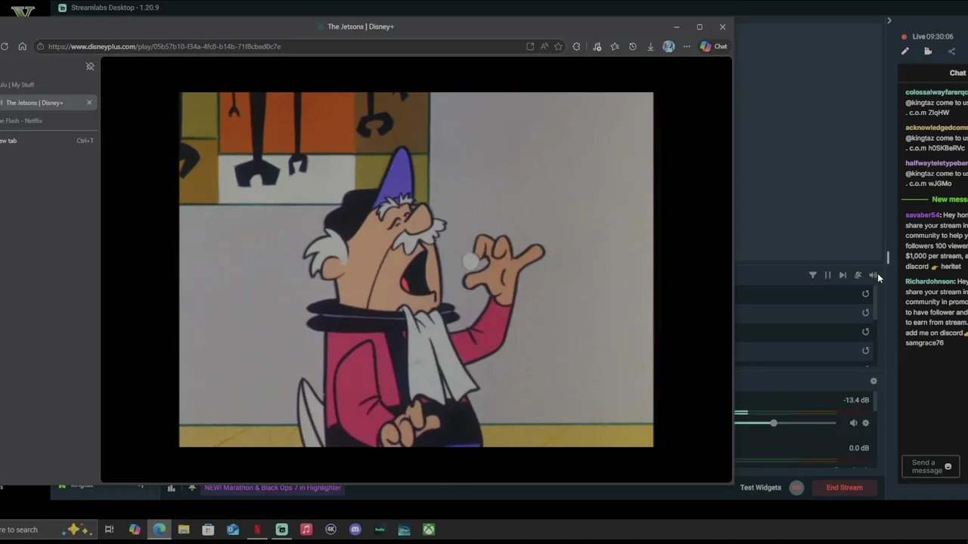Open the Read aloud icon in address bar
Image resolution: width=968 pixels, height=544 pixels.
tap(544, 46)
